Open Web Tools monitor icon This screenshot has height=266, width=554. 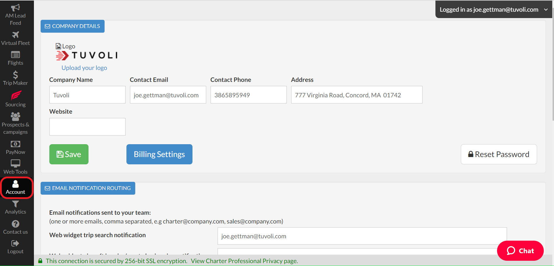tap(15, 163)
